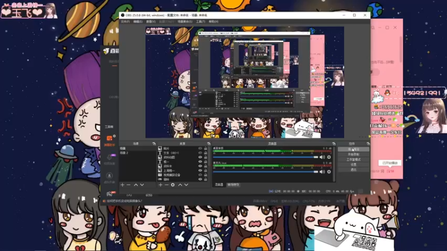Select scene 2 in Scenes list
Viewport: 447px width, 251px height.
click(x=137, y=153)
